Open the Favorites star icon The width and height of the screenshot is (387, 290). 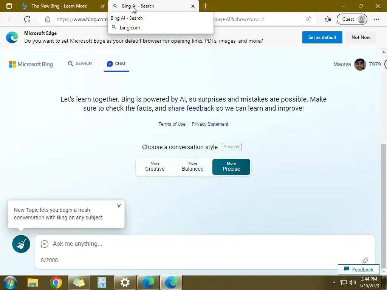point(328,19)
